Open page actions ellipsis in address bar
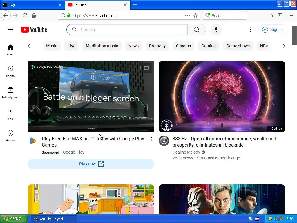This screenshot has height=223, width=297. tap(187, 15)
